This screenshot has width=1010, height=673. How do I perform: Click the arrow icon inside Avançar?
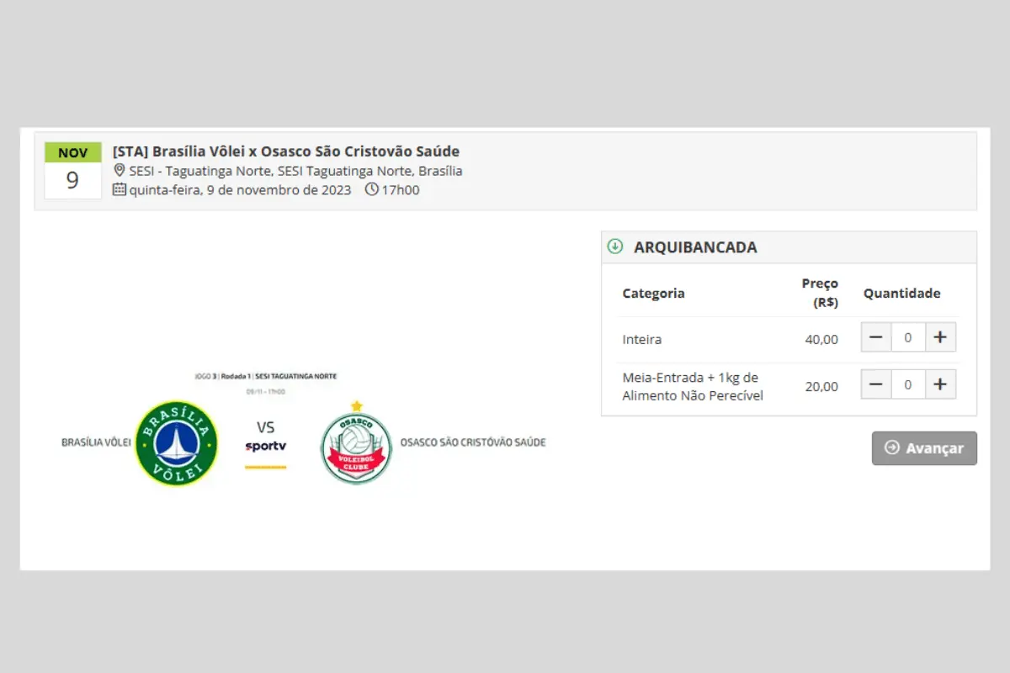pos(892,448)
